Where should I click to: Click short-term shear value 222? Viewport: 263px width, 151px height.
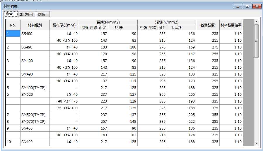click(181, 122)
